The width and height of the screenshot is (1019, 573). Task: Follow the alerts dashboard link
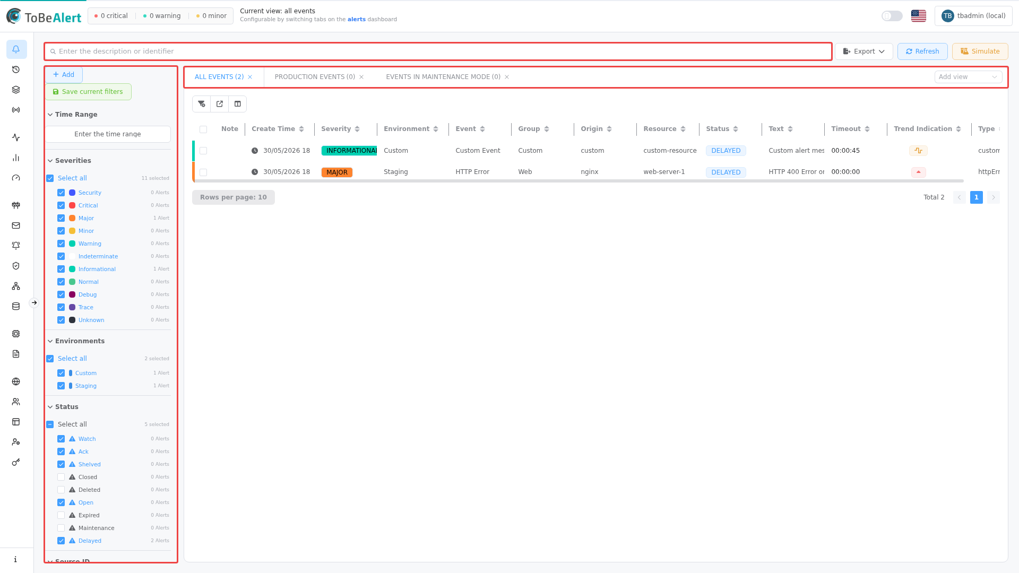coord(356,20)
